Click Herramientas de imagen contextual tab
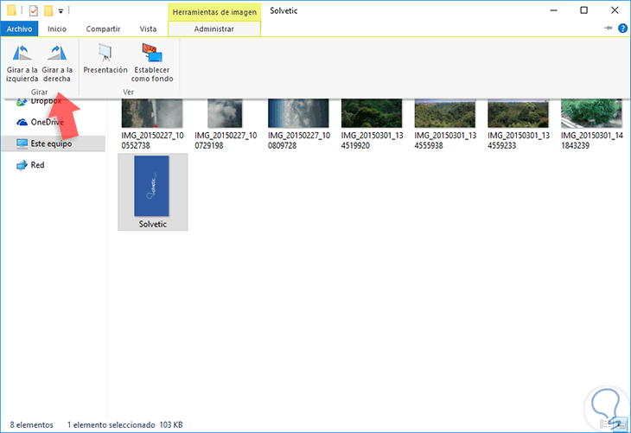 click(x=214, y=12)
